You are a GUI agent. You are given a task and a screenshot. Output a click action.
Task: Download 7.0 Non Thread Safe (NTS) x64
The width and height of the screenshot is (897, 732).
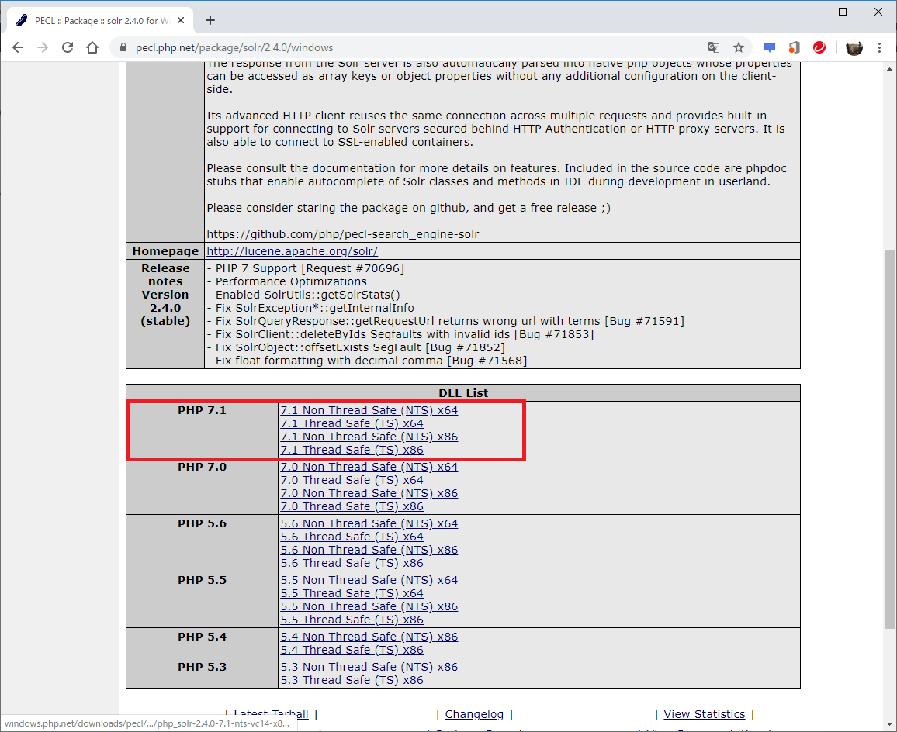pyautogui.click(x=369, y=467)
